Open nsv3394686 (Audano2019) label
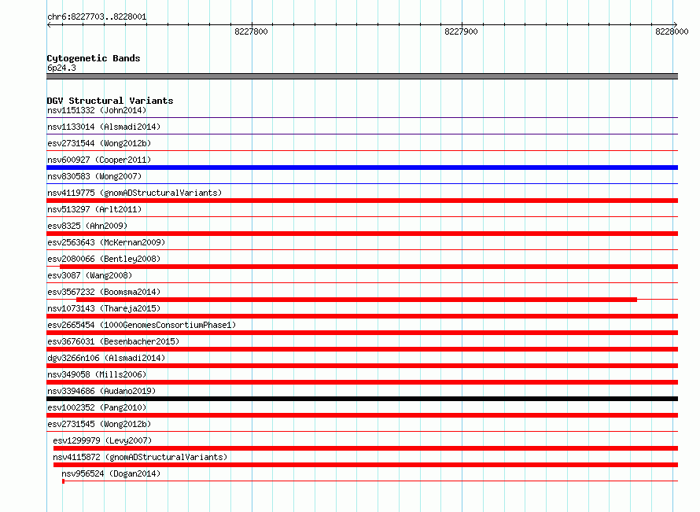 click(101, 391)
